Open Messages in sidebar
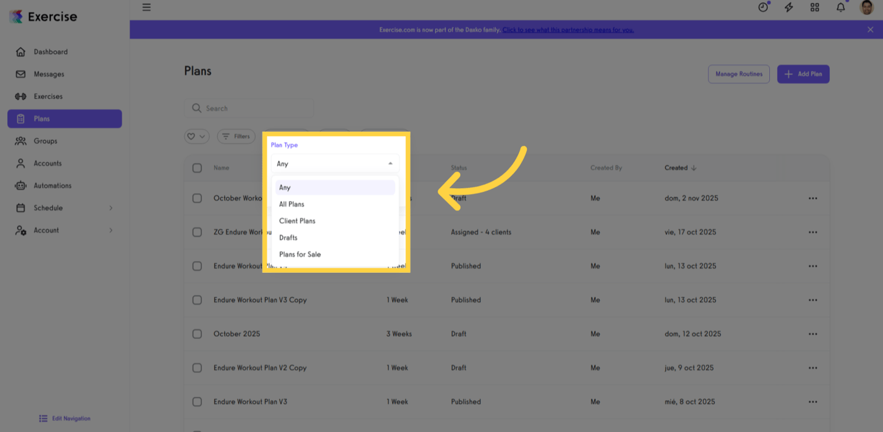The height and width of the screenshot is (432, 883). 65,74
